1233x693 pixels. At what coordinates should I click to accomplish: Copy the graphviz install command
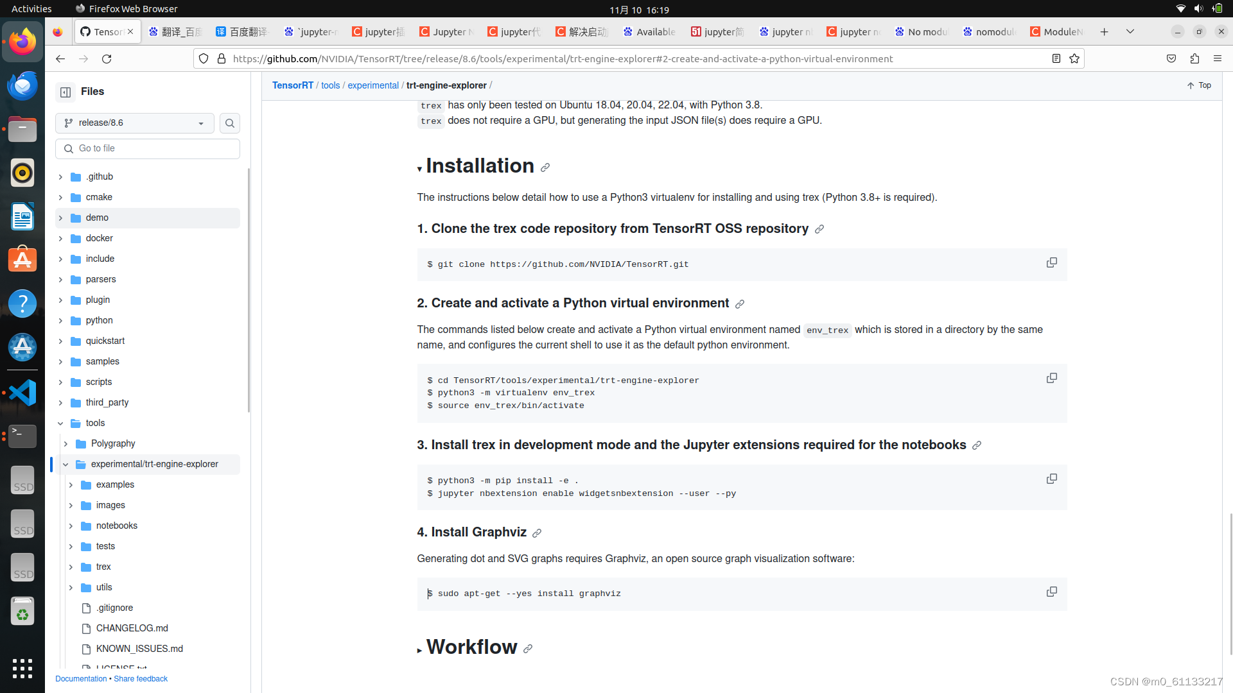pos(1051,592)
